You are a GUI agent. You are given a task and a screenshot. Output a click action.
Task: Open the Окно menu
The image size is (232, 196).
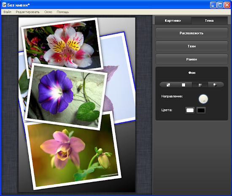[x=48, y=12]
